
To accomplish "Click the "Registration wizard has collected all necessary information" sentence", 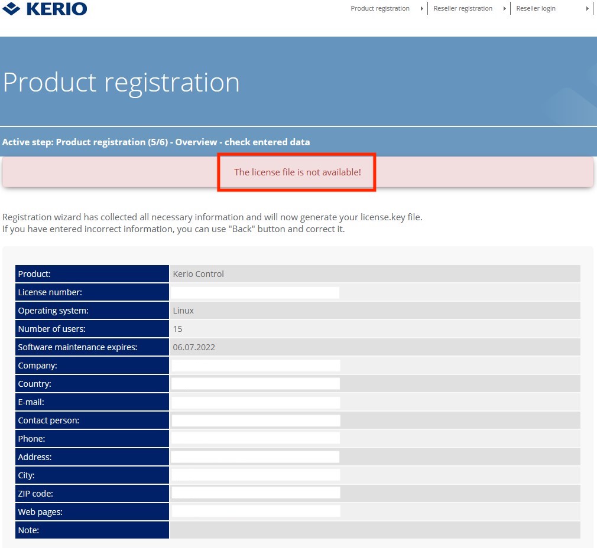I will (212, 217).
